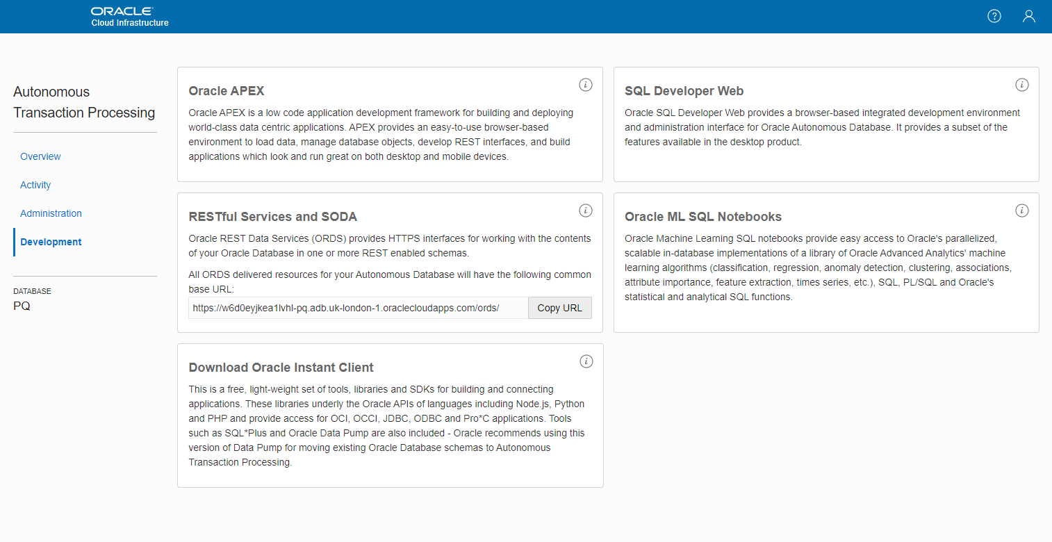Open the Activity page
1052x542 pixels.
[x=35, y=185]
